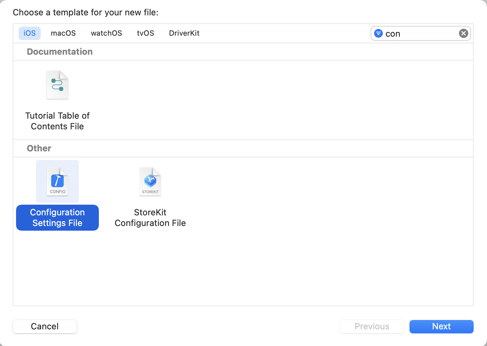
Task: Clear the search text with the X button
Action: [x=463, y=33]
